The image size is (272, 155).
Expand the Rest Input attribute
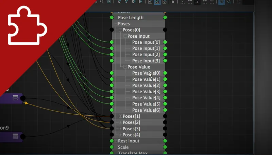coord(116,141)
